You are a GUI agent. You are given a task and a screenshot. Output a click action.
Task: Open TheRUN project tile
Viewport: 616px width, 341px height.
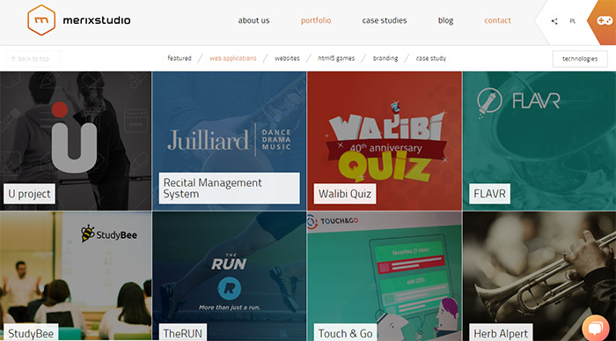point(229,276)
